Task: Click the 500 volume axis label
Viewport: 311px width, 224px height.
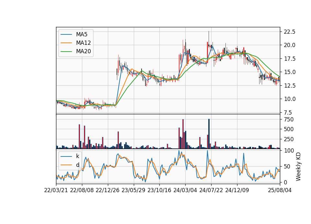Action: pos(289,129)
